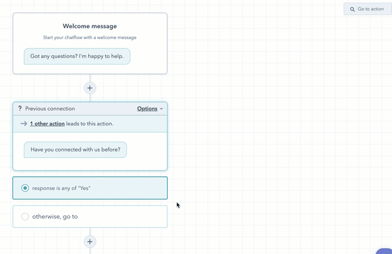
Task: Click the "leads to this action." text
Action: click(x=90, y=123)
